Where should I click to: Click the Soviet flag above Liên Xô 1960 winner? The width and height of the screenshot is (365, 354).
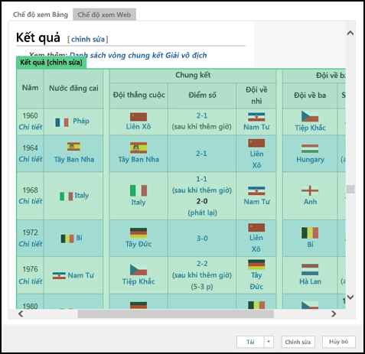pos(139,117)
